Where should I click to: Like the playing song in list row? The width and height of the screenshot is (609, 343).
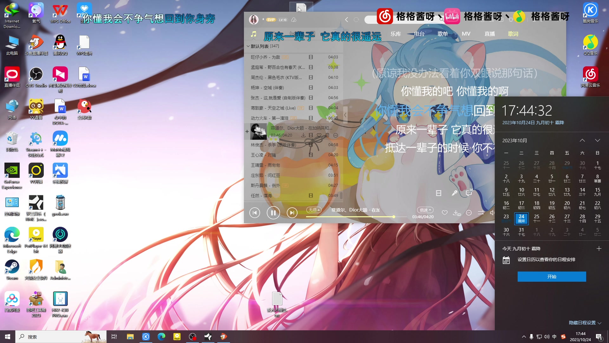point(319,135)
